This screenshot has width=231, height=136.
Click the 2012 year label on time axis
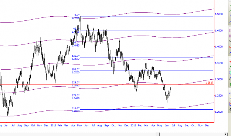pos(133,125)
